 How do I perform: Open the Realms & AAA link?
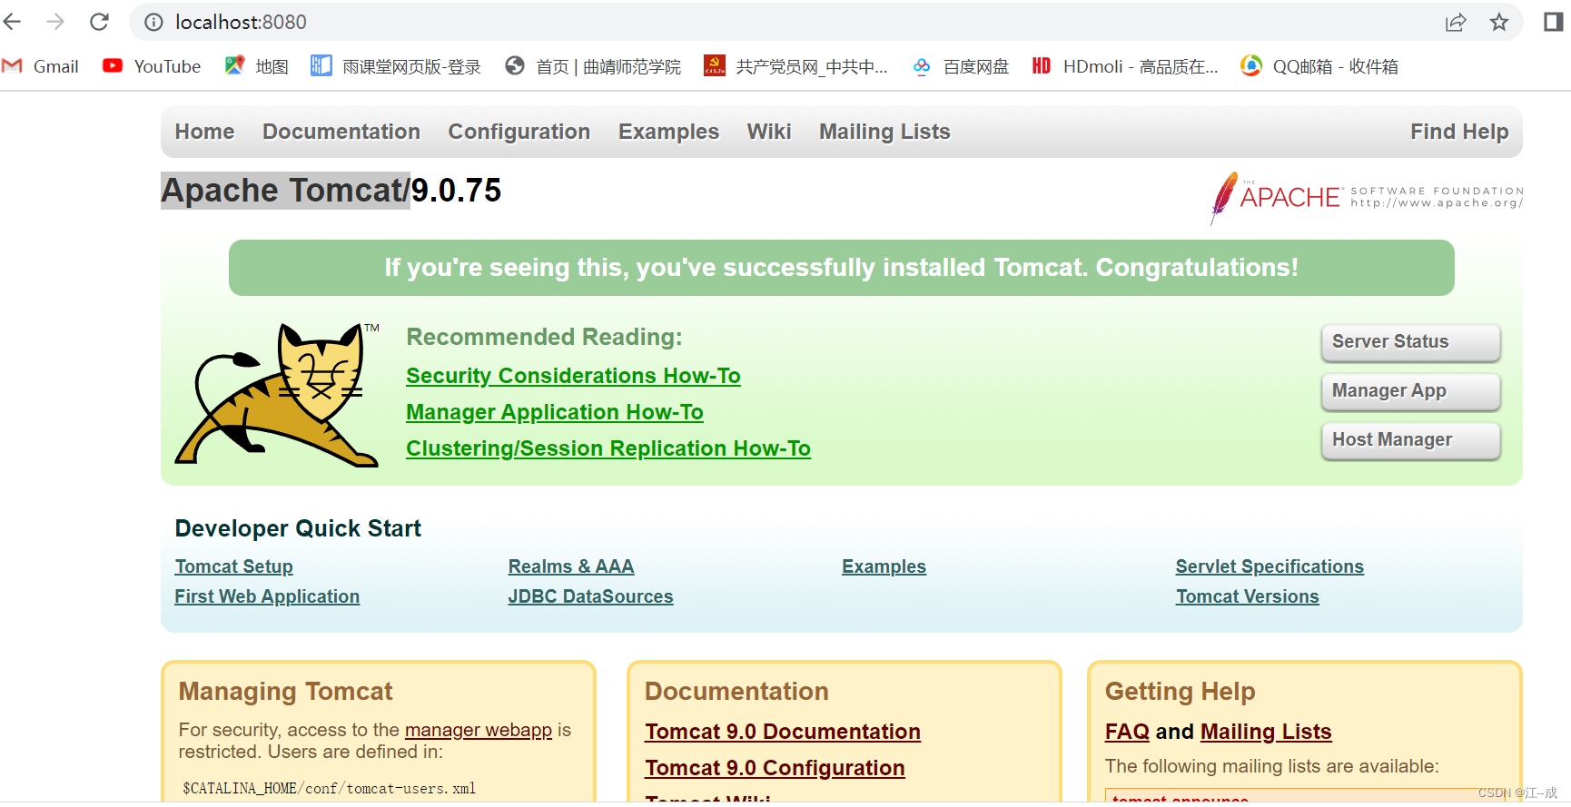[x=571, y=566]
